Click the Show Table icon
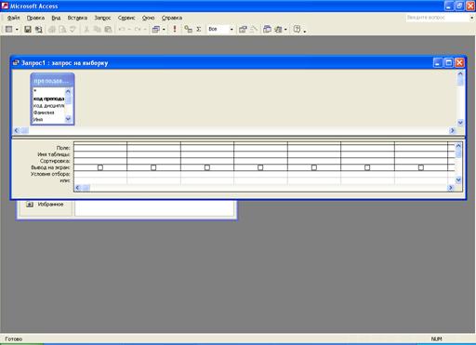The width and height of the screenshot is (476, 345). click(x=188, y=29)
